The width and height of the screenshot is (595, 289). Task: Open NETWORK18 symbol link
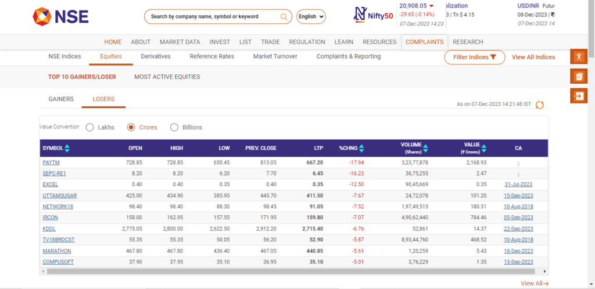pyautogui.click(x=58, y=206)
